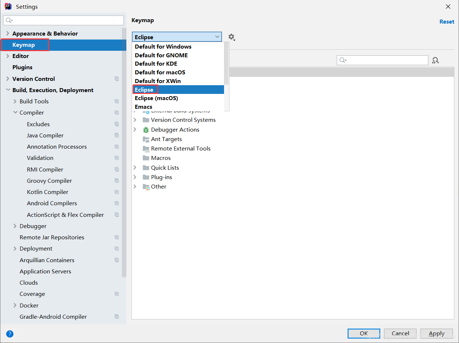This screenshot has width=459, height=343.
Task: Click the Reset link
Action: (x=447, y=22)
